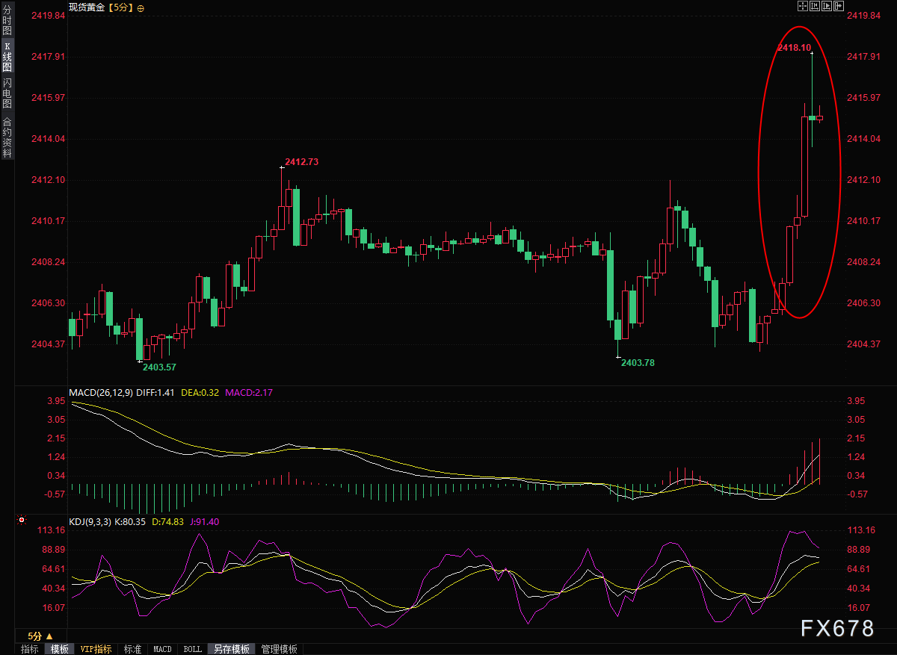Click the jump-to-chart-start icon
This screenshot has height=655, width=897.
tap(815, 6)
